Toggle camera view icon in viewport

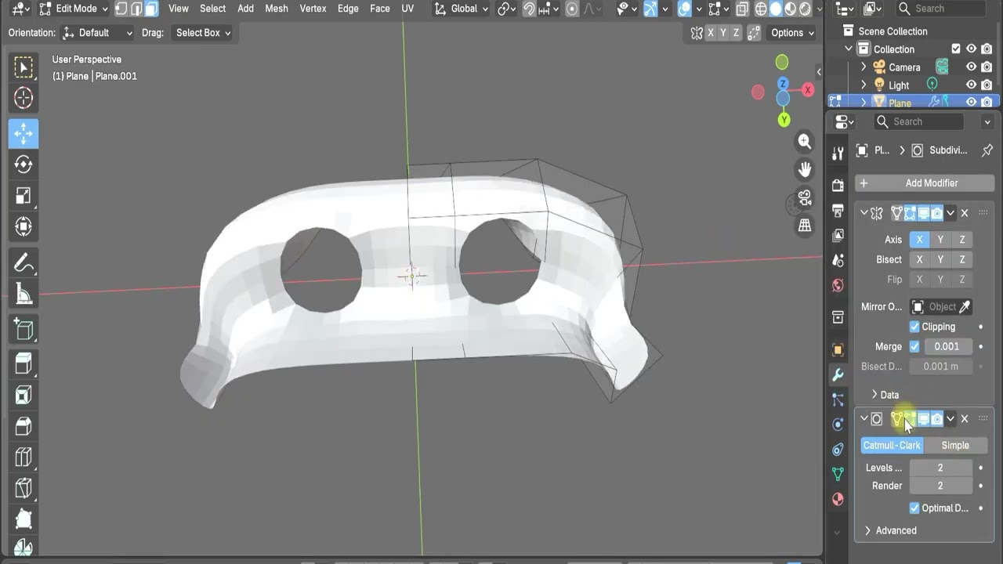coord(805,197)
